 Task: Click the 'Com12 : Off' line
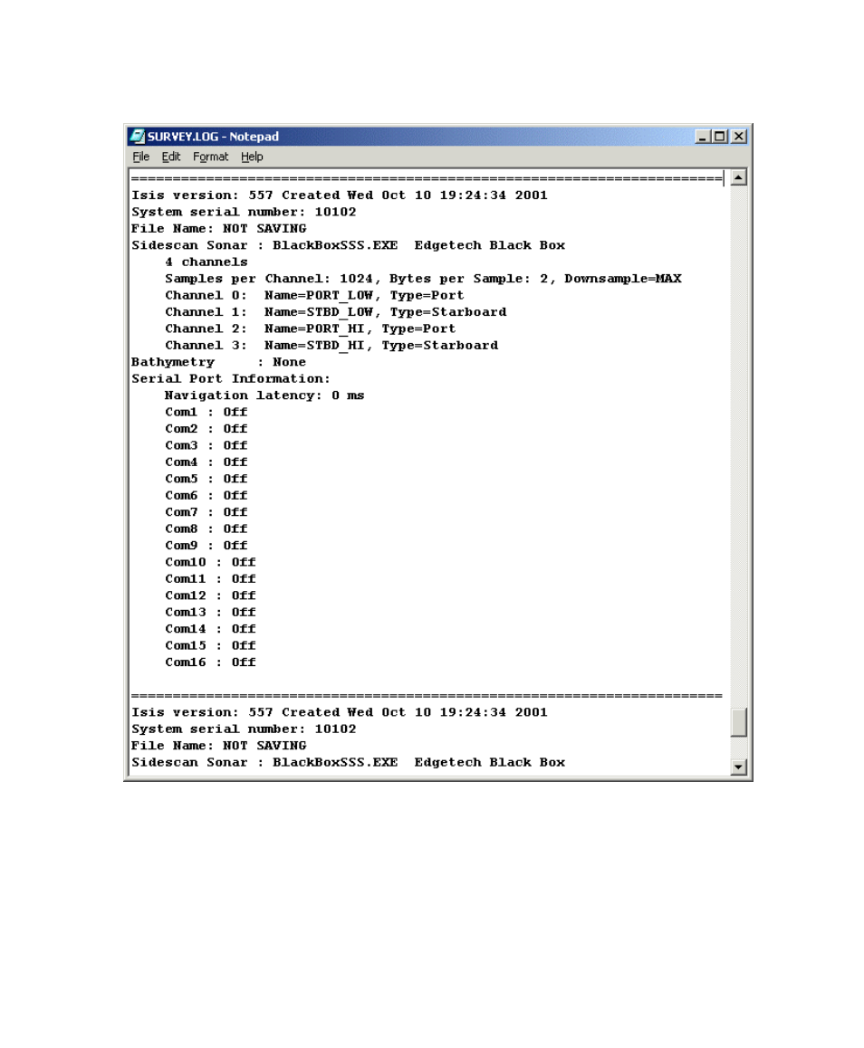(210, 595)
